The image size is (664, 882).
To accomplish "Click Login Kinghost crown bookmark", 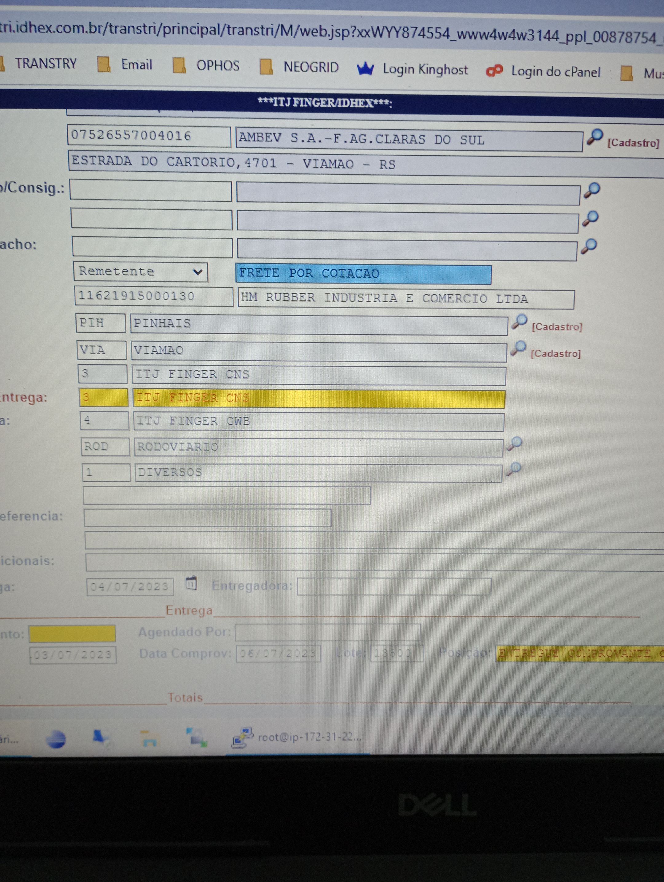I will pyautogui.click(x=413, y=70).
